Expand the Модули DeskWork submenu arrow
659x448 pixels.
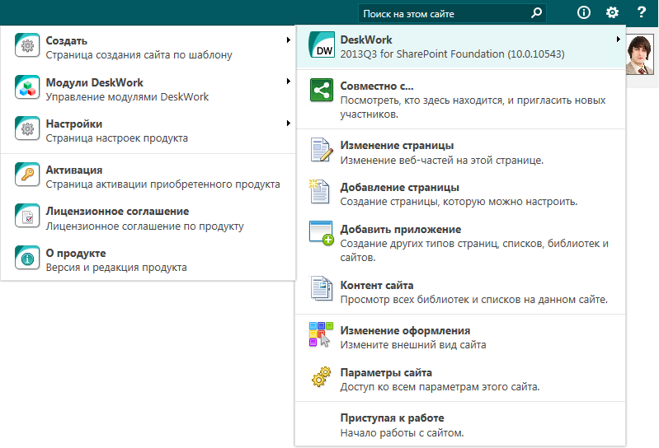click(289, 82)
